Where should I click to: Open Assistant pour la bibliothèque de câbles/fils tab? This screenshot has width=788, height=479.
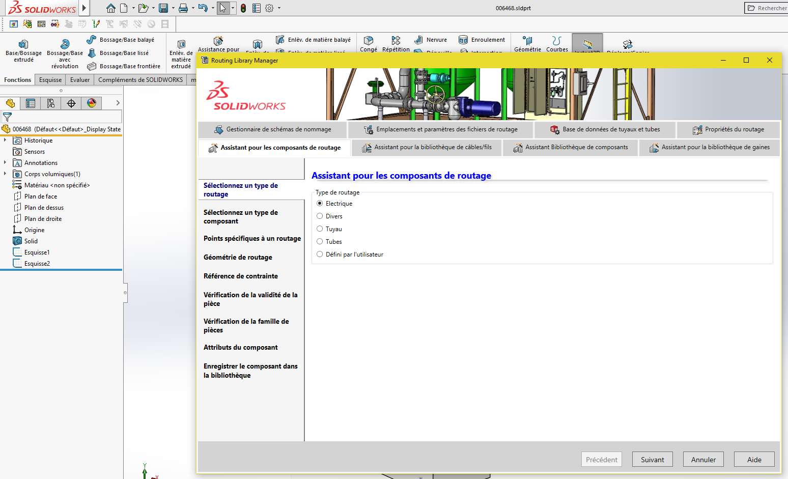427,147
